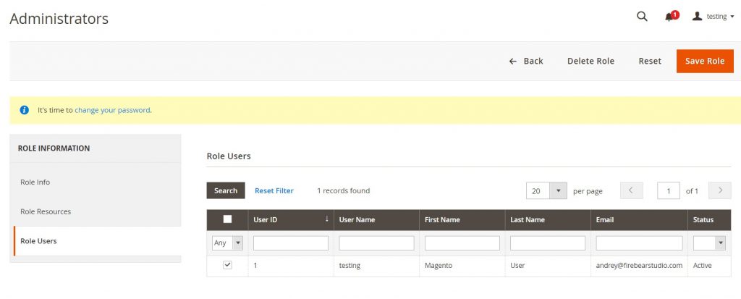
Task: Click the testing user account icon
Action: click(x=698, y=17)
